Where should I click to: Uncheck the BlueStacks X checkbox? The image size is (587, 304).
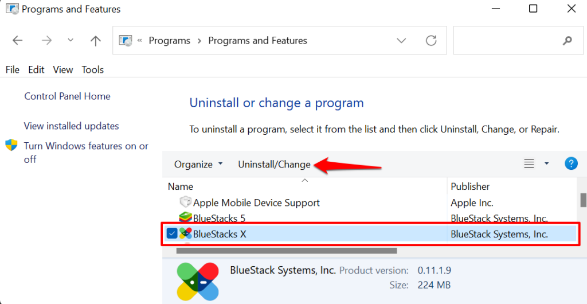point(171,233)
